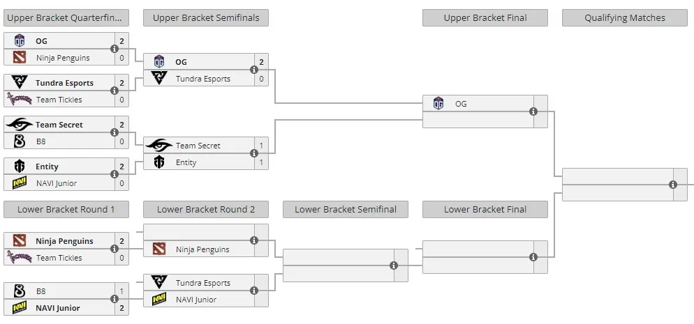View details of OG vs Tundra semifinal

[x=254, y=70]
